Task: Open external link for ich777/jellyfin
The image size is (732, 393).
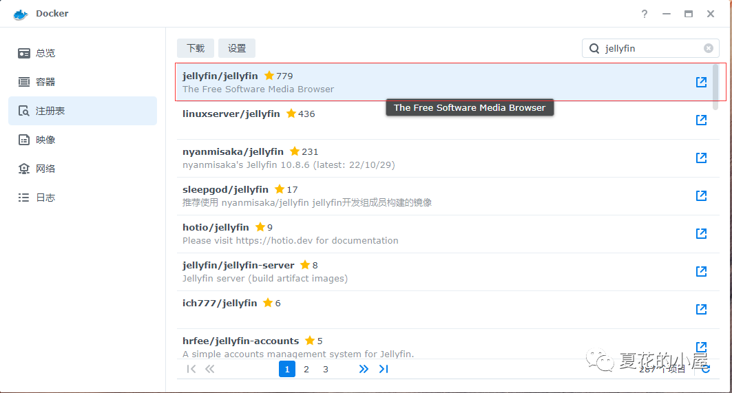Action: [x=701, y=310]
